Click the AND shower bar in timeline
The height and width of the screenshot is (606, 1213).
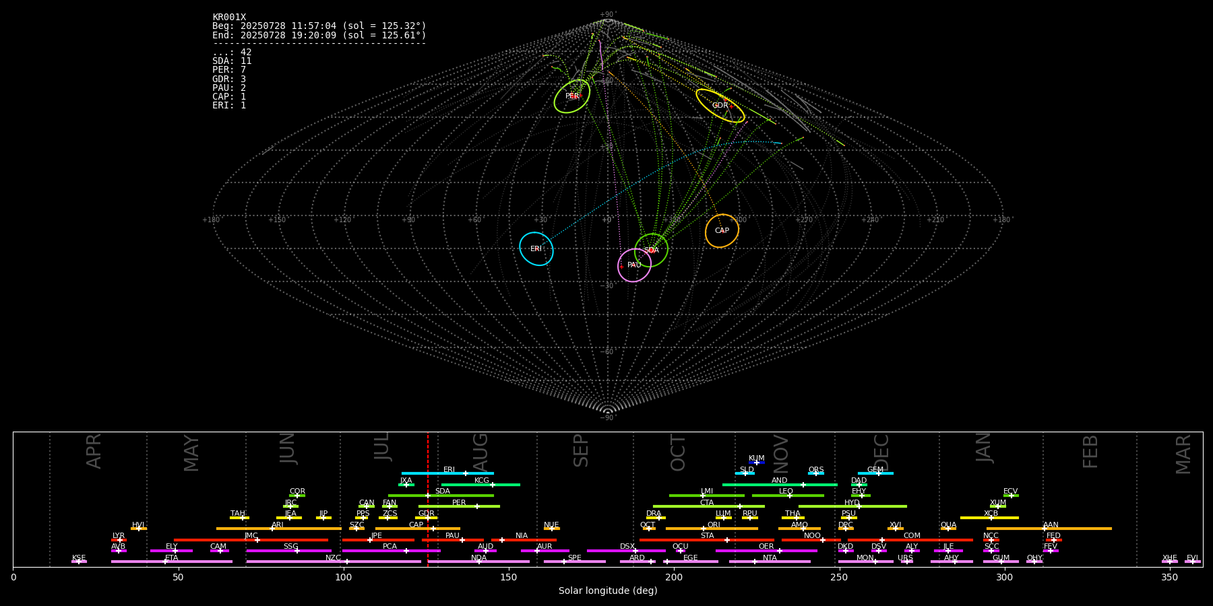coord(780,485)
